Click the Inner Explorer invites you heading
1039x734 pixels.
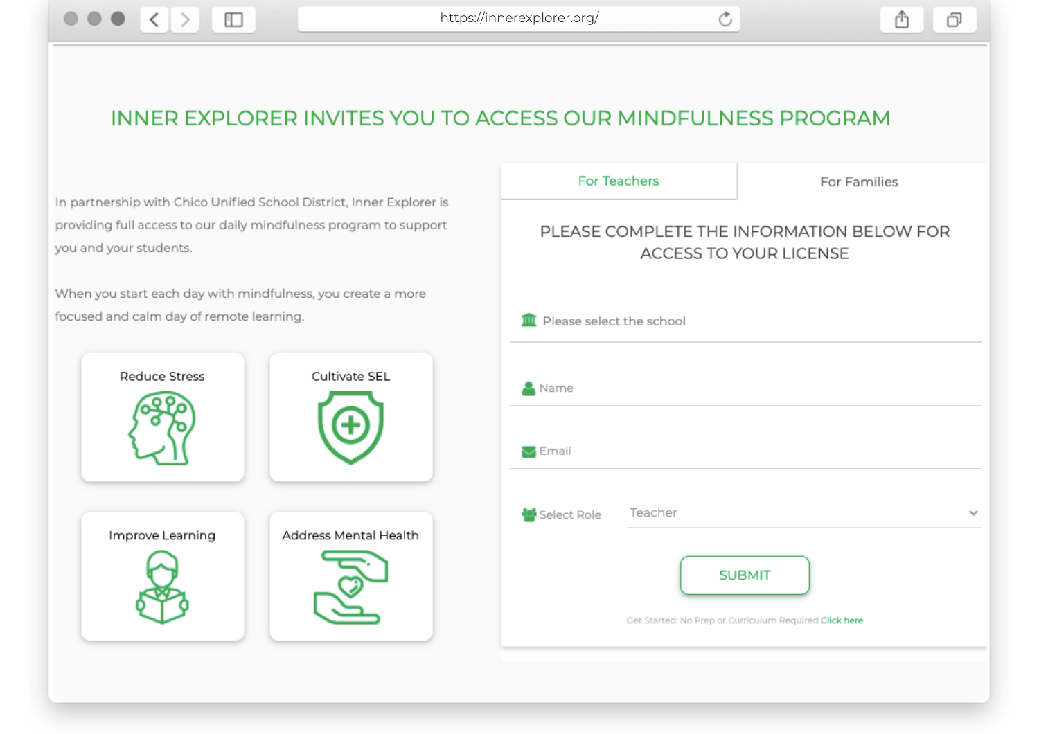point(500,118)
